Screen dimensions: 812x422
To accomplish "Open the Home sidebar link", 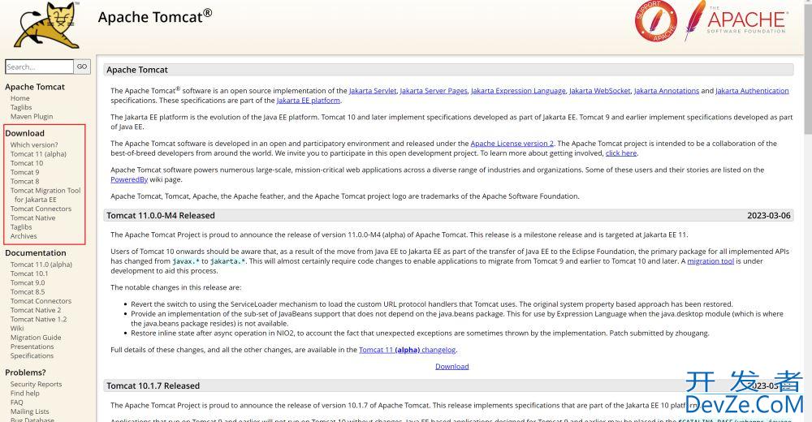I will coord(19,98).
